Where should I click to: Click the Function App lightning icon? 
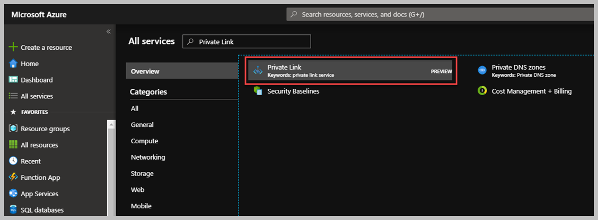(13, 177)
